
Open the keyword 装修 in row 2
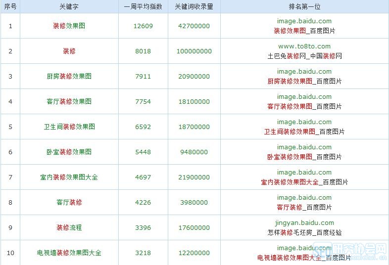[69, 51]
